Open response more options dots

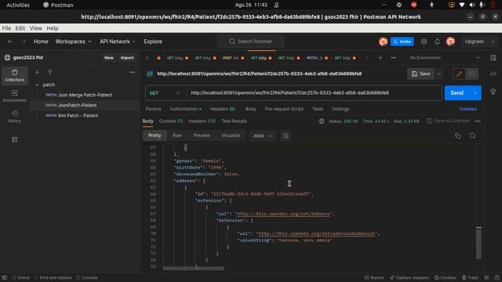478,121
